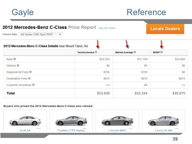Image resolution: width=192 pixels, height=144 pixels.
Task: Click the info icon next to Factory Invoice
Action: click(96, 52)
